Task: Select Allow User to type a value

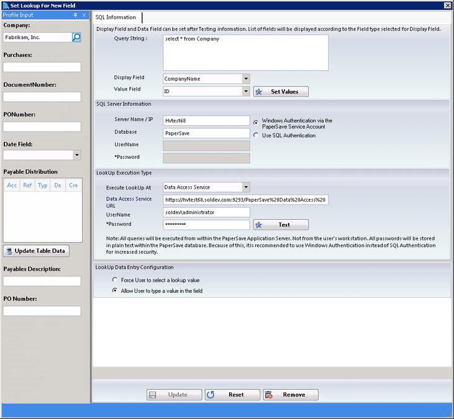Action: [x=115, y=291]
